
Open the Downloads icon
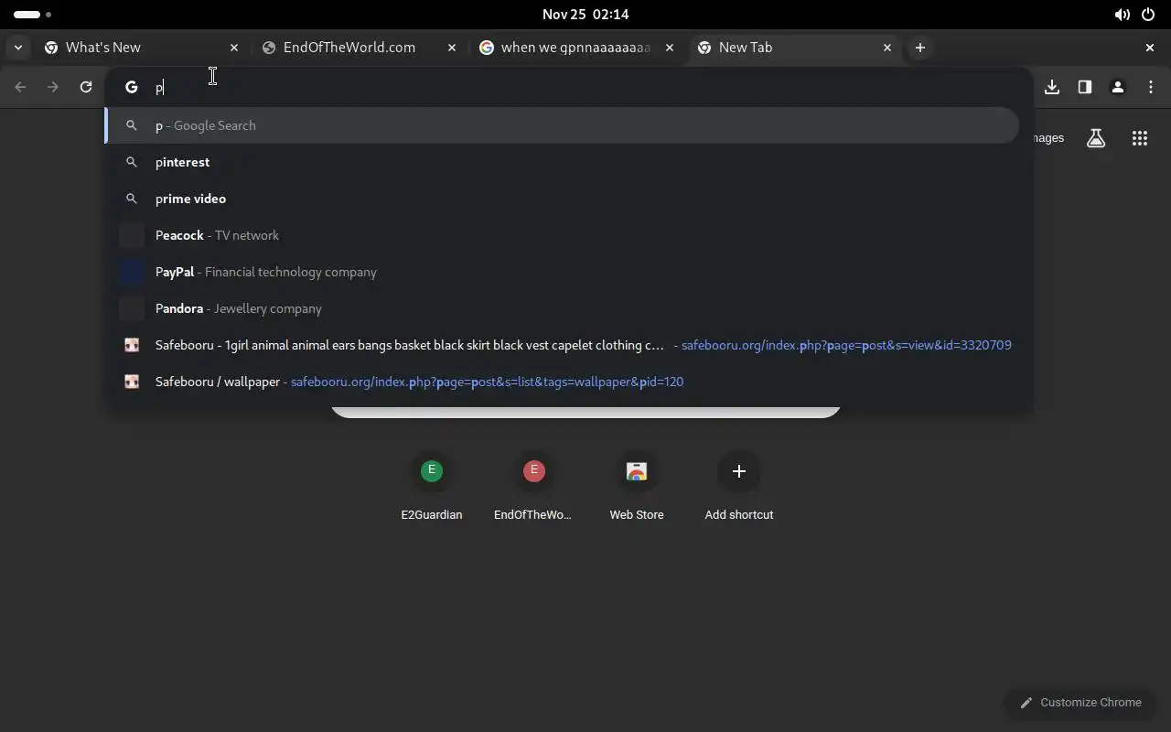[1052, 87]
